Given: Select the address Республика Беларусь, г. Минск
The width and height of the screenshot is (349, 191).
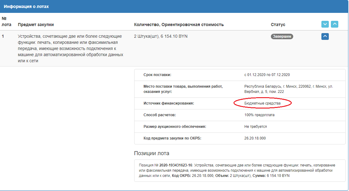Looking at the screenshot, I should coord(289,89).
